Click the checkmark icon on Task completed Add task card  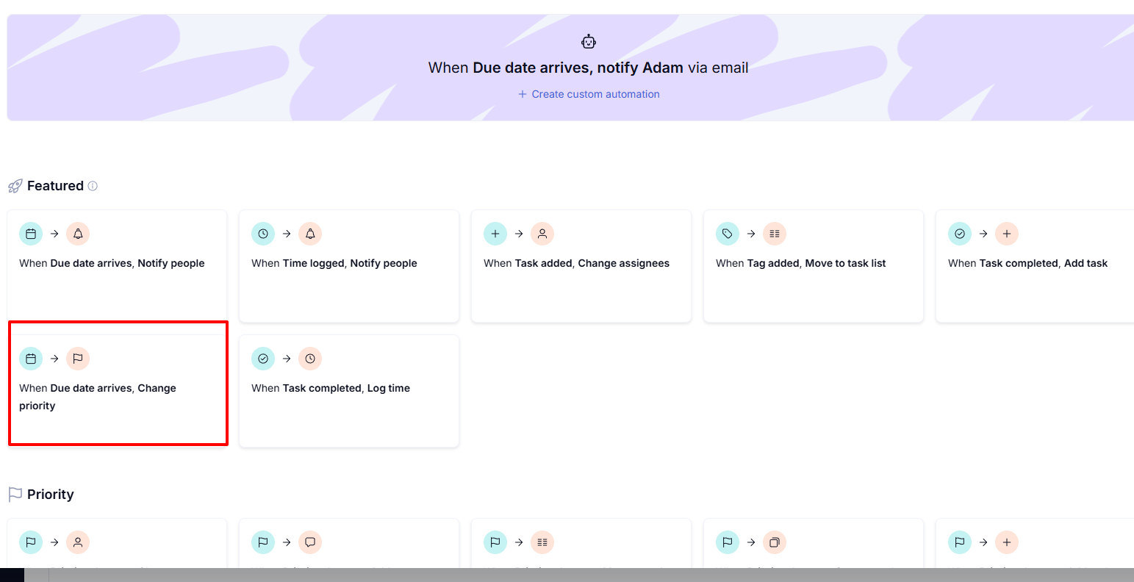tap(959, 233)
